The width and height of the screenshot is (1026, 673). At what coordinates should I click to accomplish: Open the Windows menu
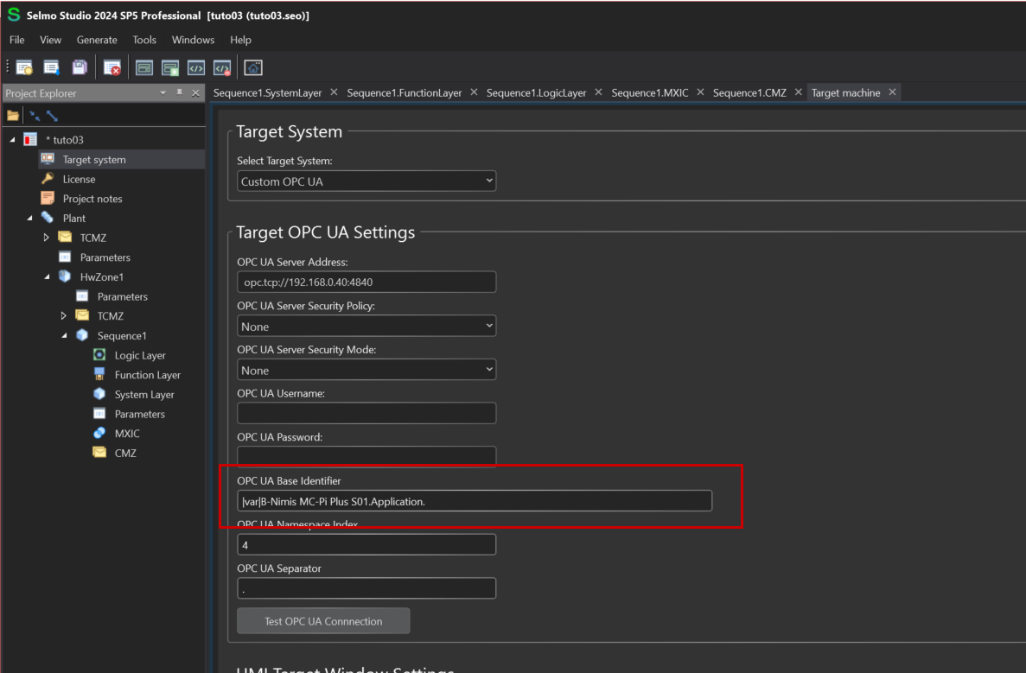click(x=193, y=40)
